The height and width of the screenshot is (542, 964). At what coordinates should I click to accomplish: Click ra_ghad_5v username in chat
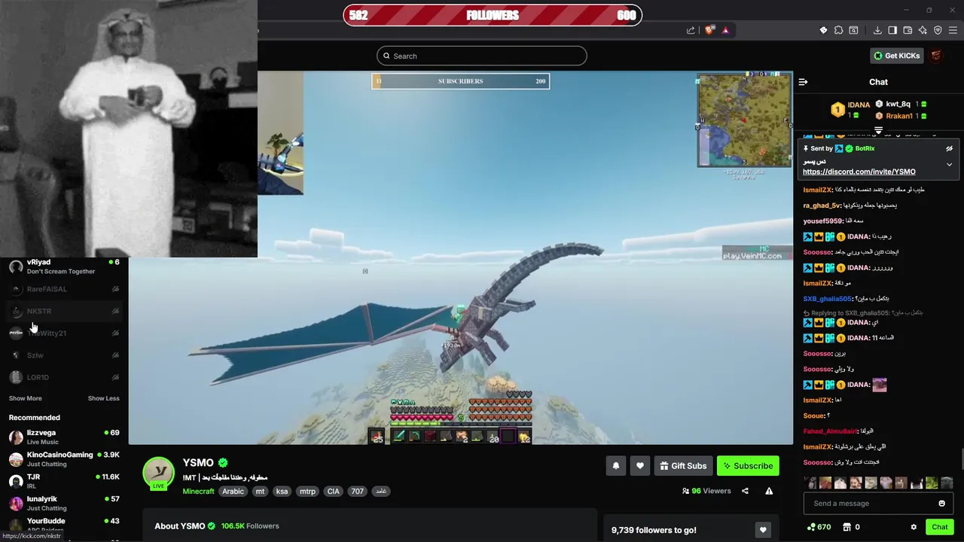click(x=822, y=206)
